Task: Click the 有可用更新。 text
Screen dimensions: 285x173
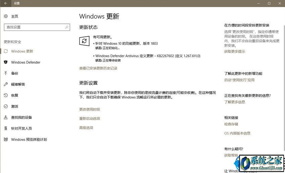Action: [102, 37]
